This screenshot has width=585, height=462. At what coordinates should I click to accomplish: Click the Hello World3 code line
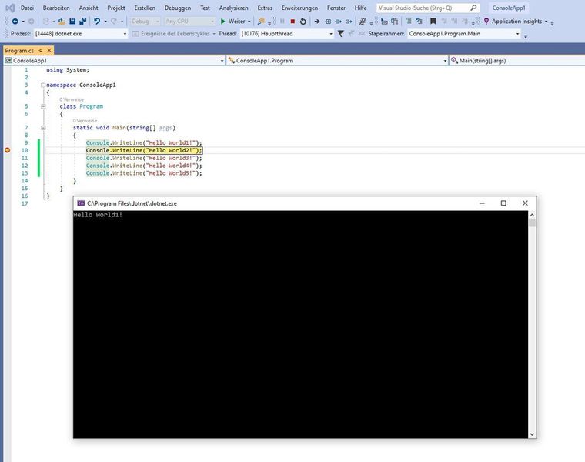point(144,158)
